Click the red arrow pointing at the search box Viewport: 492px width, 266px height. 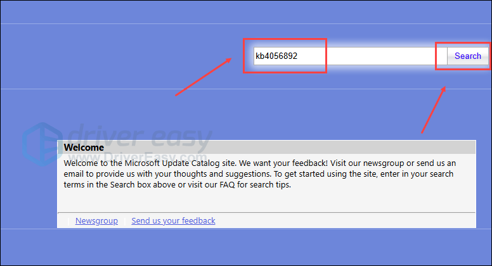point(203,76)
